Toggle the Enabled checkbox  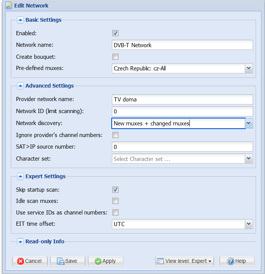(115, 33)
